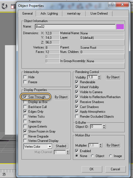The width and height of the screenshot is (133, 178).
Task: Switch to the Adv. Lighting tab
Action: 49,14
